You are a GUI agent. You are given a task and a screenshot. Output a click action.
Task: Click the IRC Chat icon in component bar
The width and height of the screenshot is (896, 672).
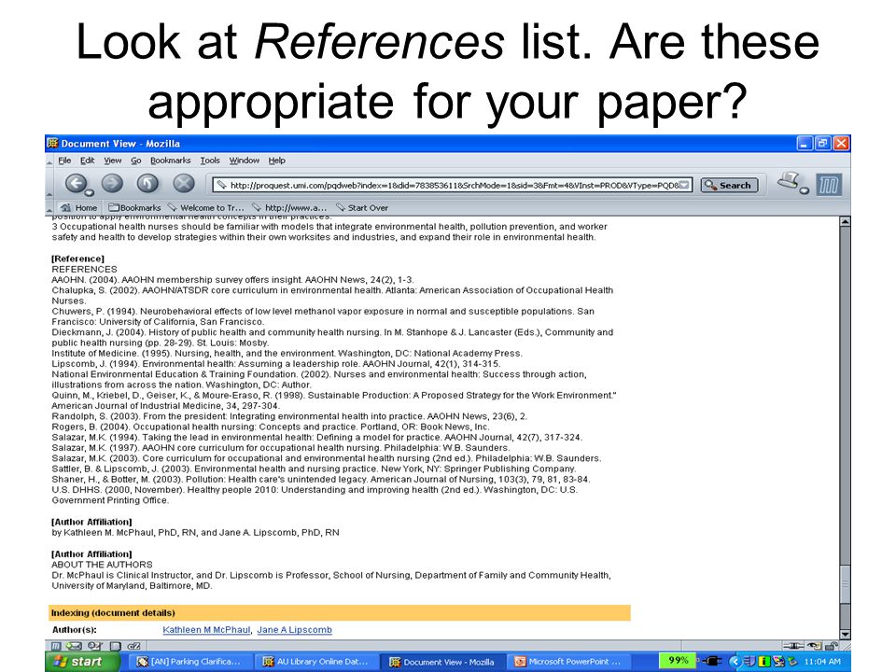(133, 646)
